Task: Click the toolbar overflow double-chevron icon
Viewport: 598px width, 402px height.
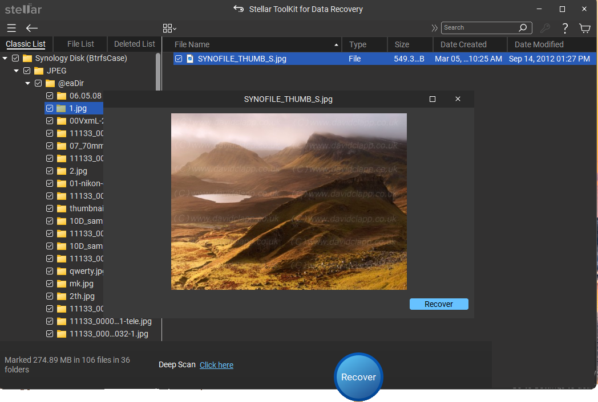Action: pos(434,28)
